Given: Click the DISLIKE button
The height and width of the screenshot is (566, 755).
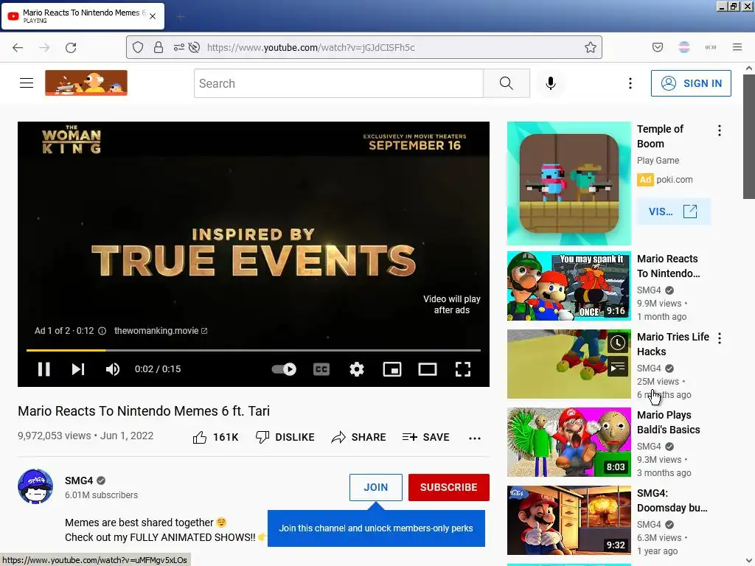Looking at the screenshot, I should (285, 437).
